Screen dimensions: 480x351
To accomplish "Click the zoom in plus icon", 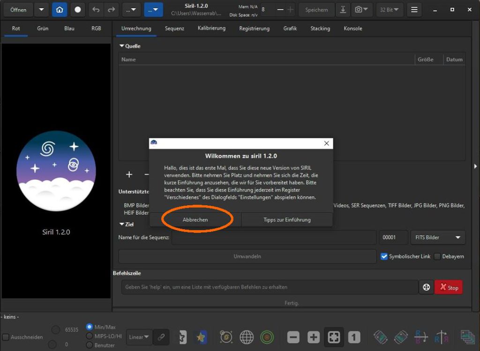I will tap(313, 337).
